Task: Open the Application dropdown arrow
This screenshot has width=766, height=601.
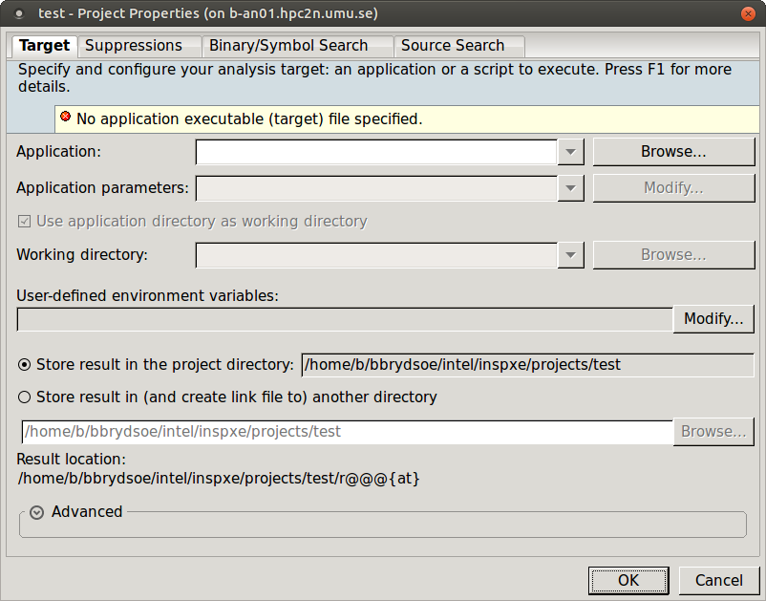Action: click(570, 152)
